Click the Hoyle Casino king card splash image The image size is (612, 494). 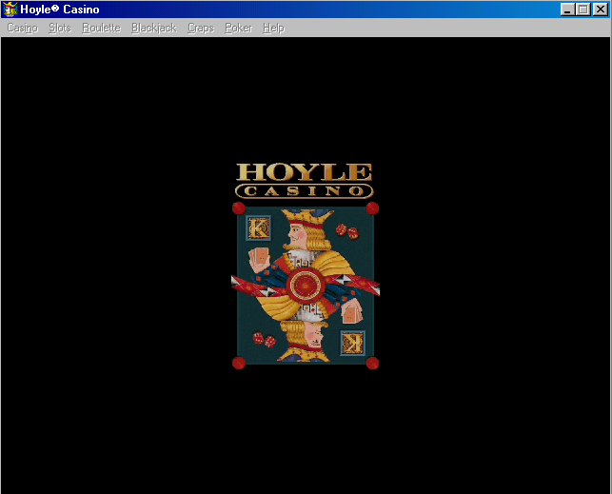306,286
